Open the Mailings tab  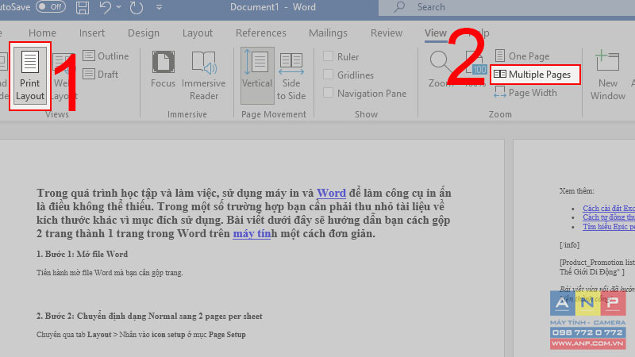[x=328, y=33]
